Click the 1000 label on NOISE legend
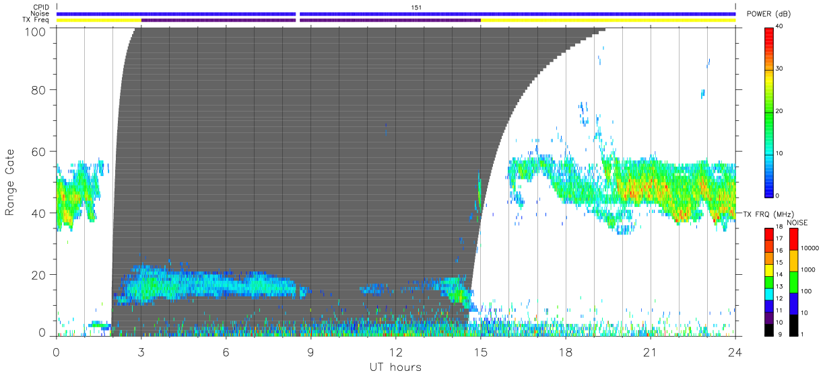 807,269
